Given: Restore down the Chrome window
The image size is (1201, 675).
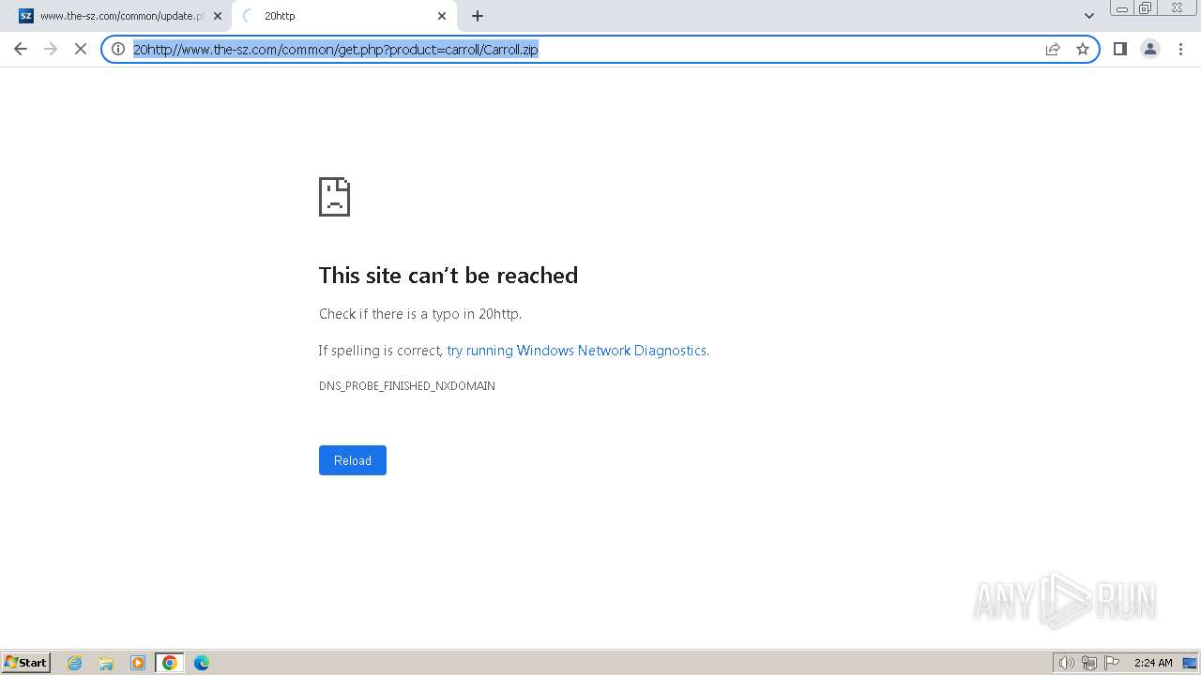Looking at the screenshot, I should pyautogui.click(x=1146, y=8).
